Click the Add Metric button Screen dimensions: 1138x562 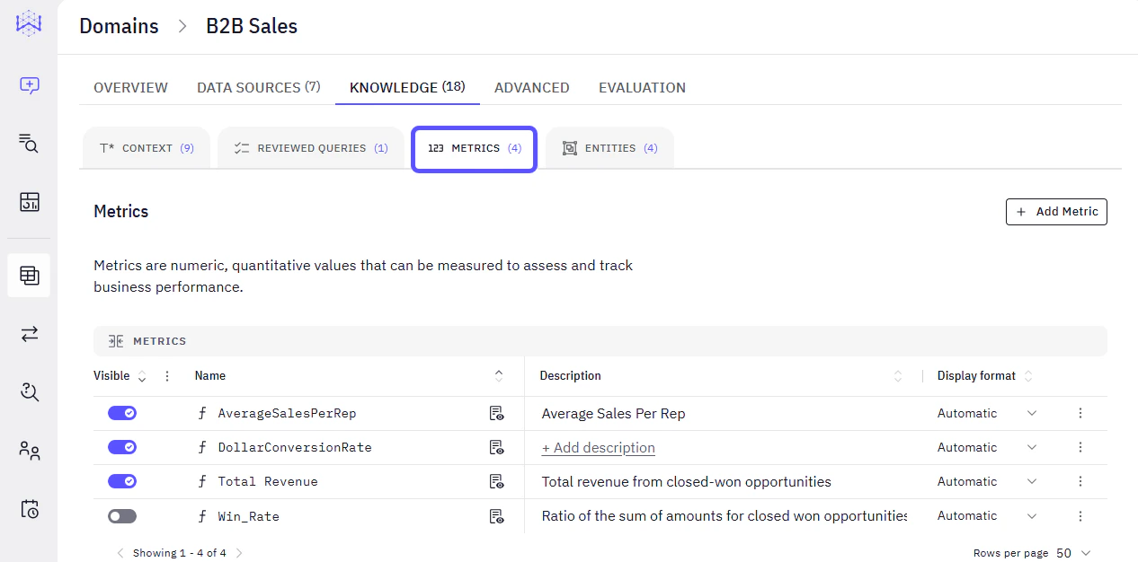coord(1056,211)
